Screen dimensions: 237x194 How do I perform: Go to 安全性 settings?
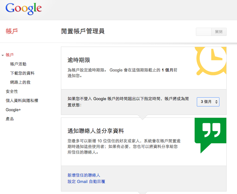pos(12,91)
